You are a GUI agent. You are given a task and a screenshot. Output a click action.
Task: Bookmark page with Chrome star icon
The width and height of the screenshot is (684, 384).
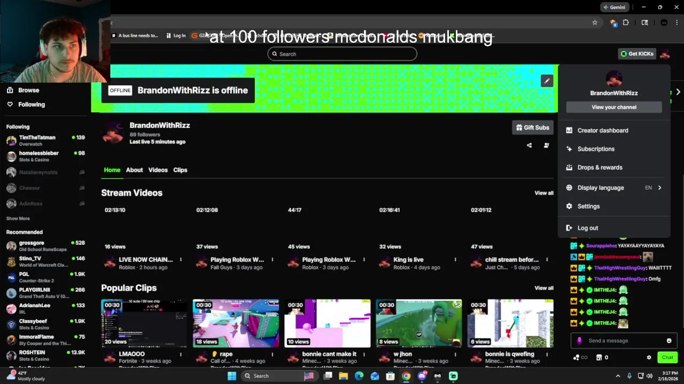click(595, 22)
